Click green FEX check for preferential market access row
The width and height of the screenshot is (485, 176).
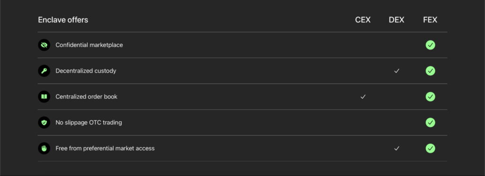coord(430,149)
